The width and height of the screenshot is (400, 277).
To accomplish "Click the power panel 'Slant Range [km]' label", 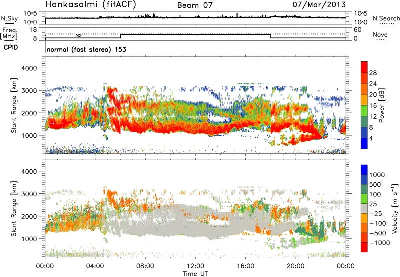I will click(14, 105).
